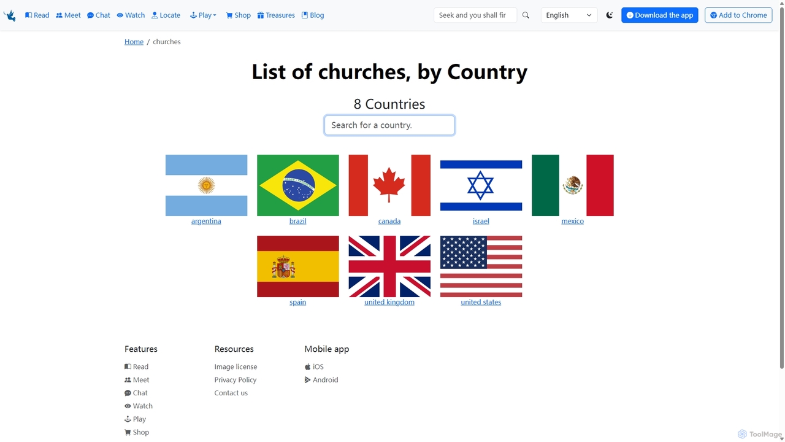Open the spain text link
This screenshot has width=785, height=442.
[298, 302]
